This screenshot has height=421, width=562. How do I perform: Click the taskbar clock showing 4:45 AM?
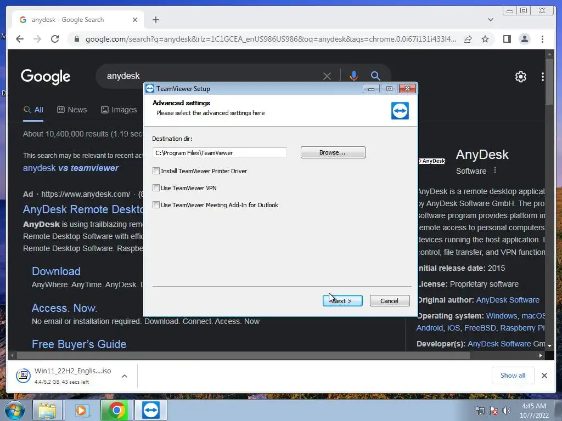click(534, 411)
